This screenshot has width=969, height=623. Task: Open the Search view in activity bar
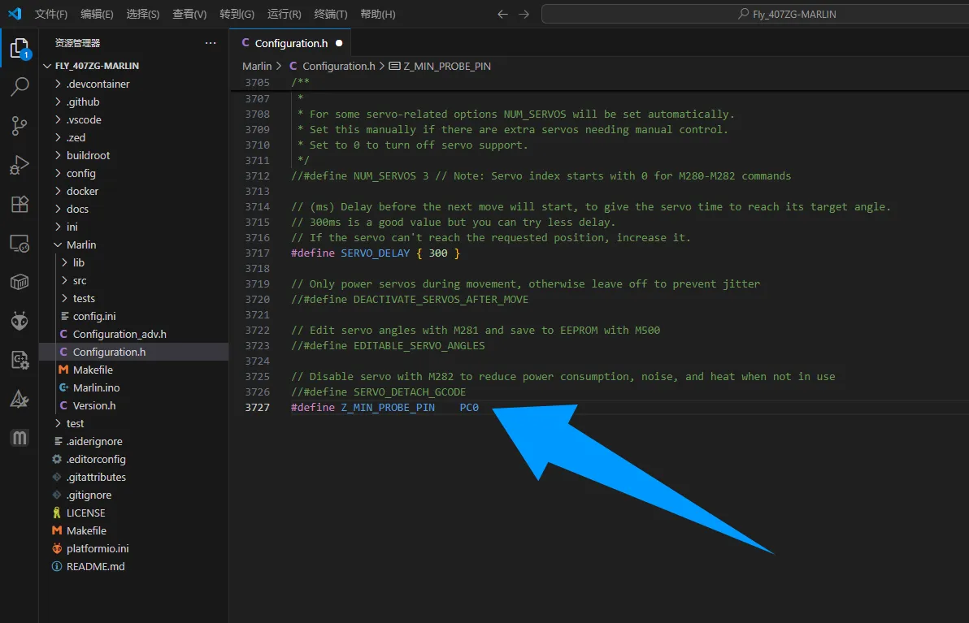(x=20, y=87)
